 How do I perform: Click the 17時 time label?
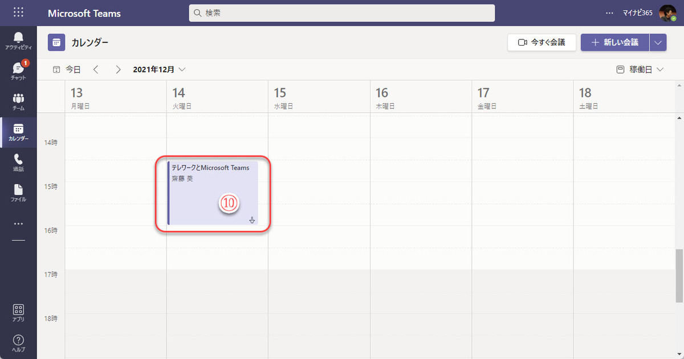pos(51,275)
